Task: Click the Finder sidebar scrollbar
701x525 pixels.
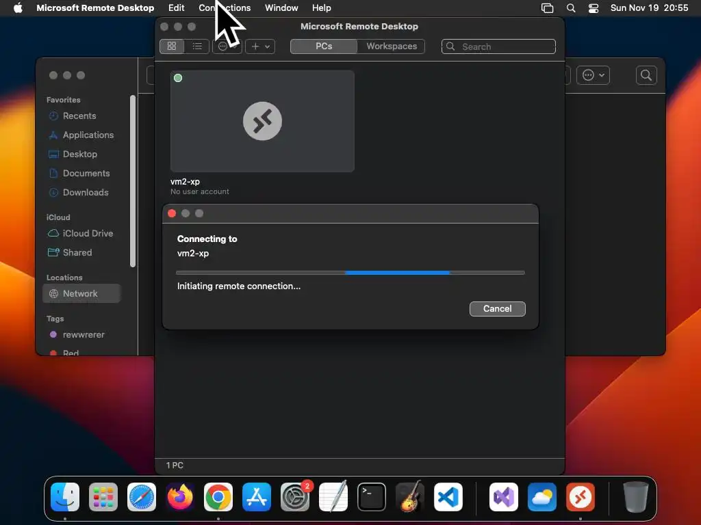Action: point(133,180)
